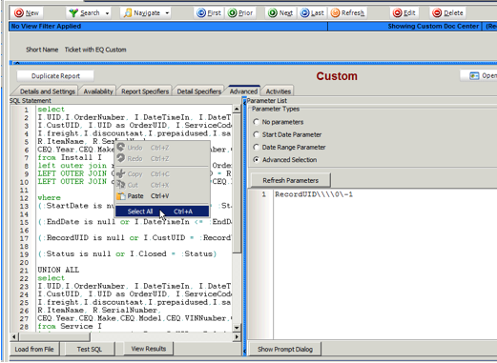Click the ':Status is null' SQL line
Viewport: 497px width, 363px height.
point(127,253)
